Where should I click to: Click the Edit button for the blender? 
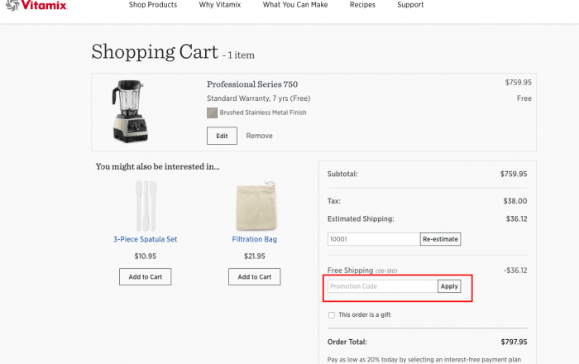point(222,136)
